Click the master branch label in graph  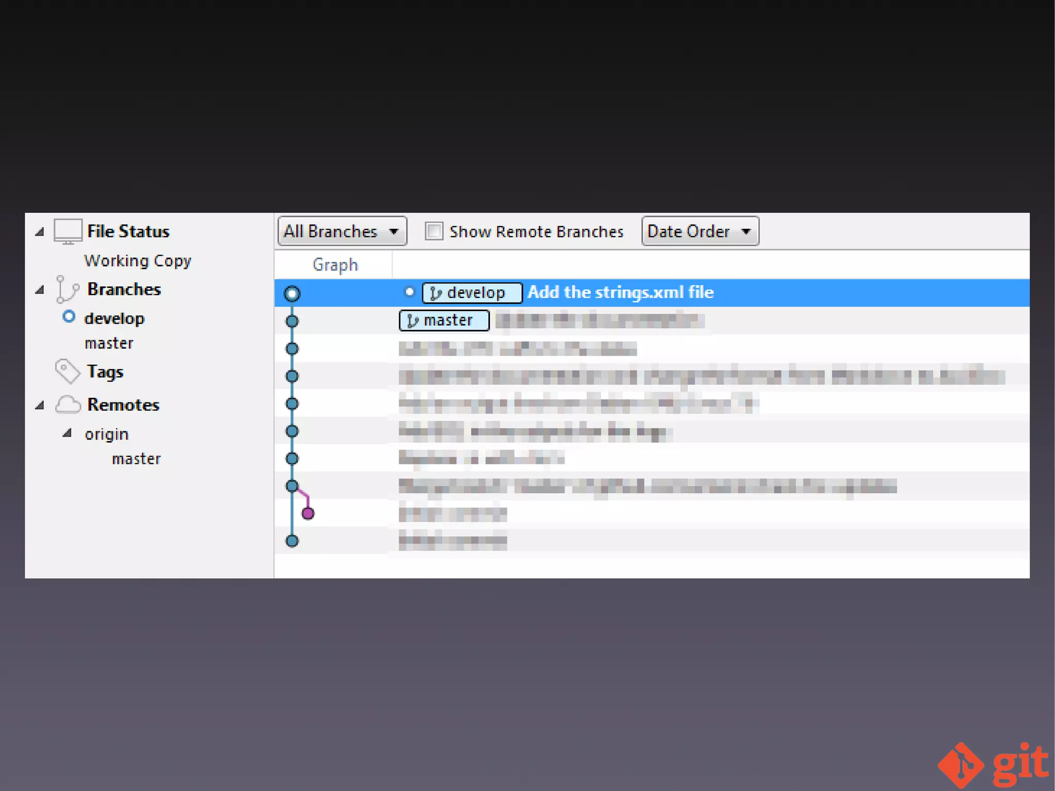point(444,321)
